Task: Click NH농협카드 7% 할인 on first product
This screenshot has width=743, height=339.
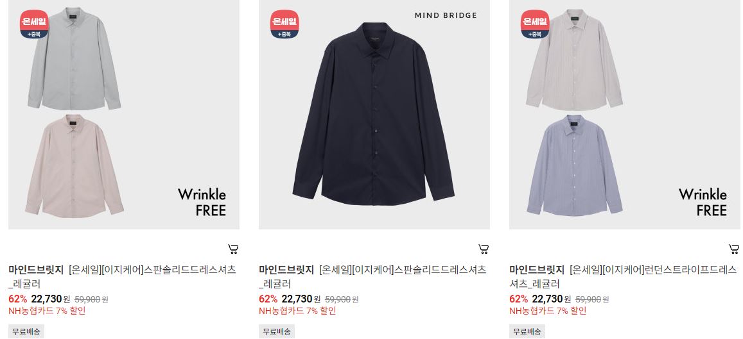Action: tap(47, 311)
